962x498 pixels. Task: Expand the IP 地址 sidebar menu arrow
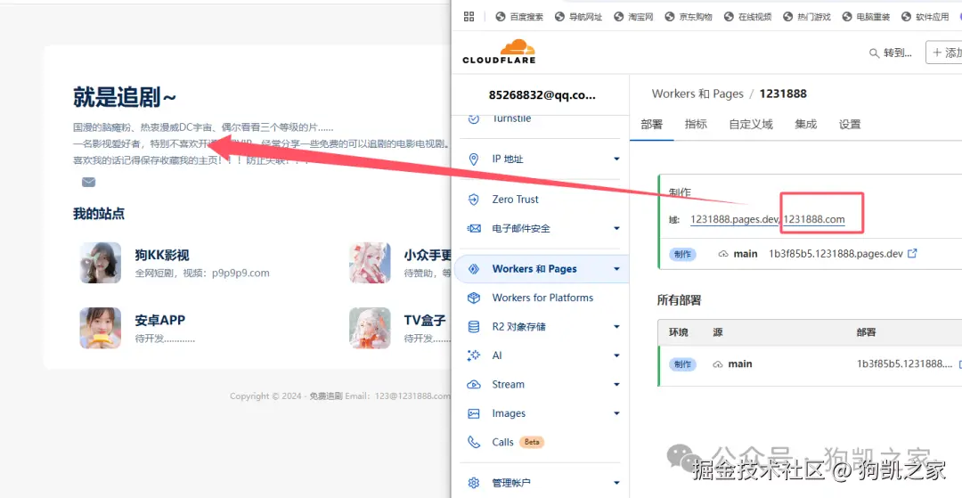(x=616, y=159)
